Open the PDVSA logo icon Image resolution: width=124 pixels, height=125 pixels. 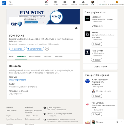[x=87, y=81]
